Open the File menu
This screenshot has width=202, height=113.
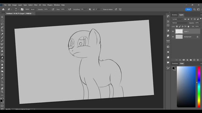click(5, 5)
